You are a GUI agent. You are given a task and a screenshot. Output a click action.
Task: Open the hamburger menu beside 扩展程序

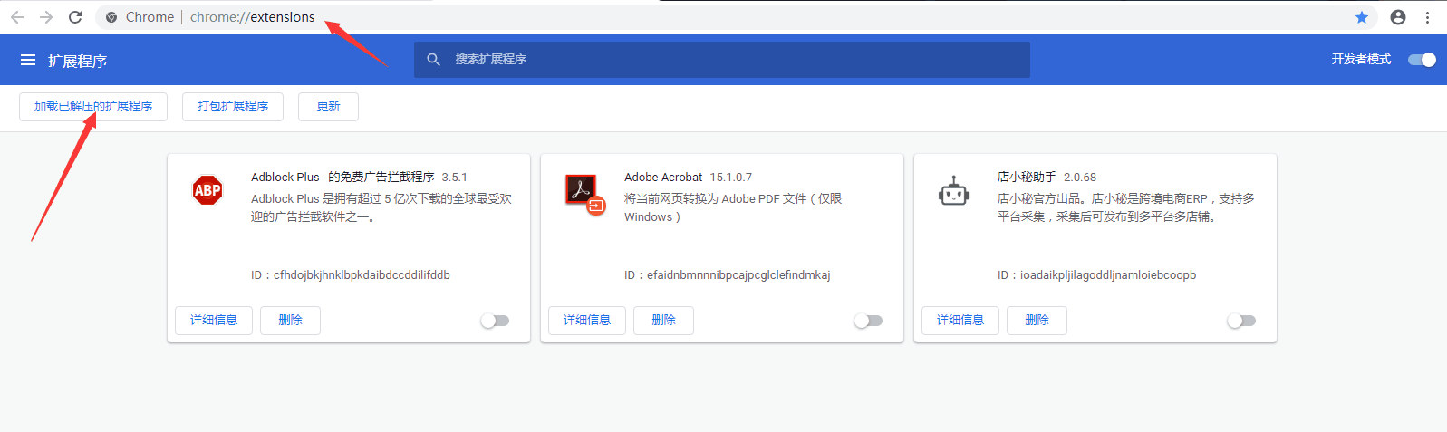28,60
